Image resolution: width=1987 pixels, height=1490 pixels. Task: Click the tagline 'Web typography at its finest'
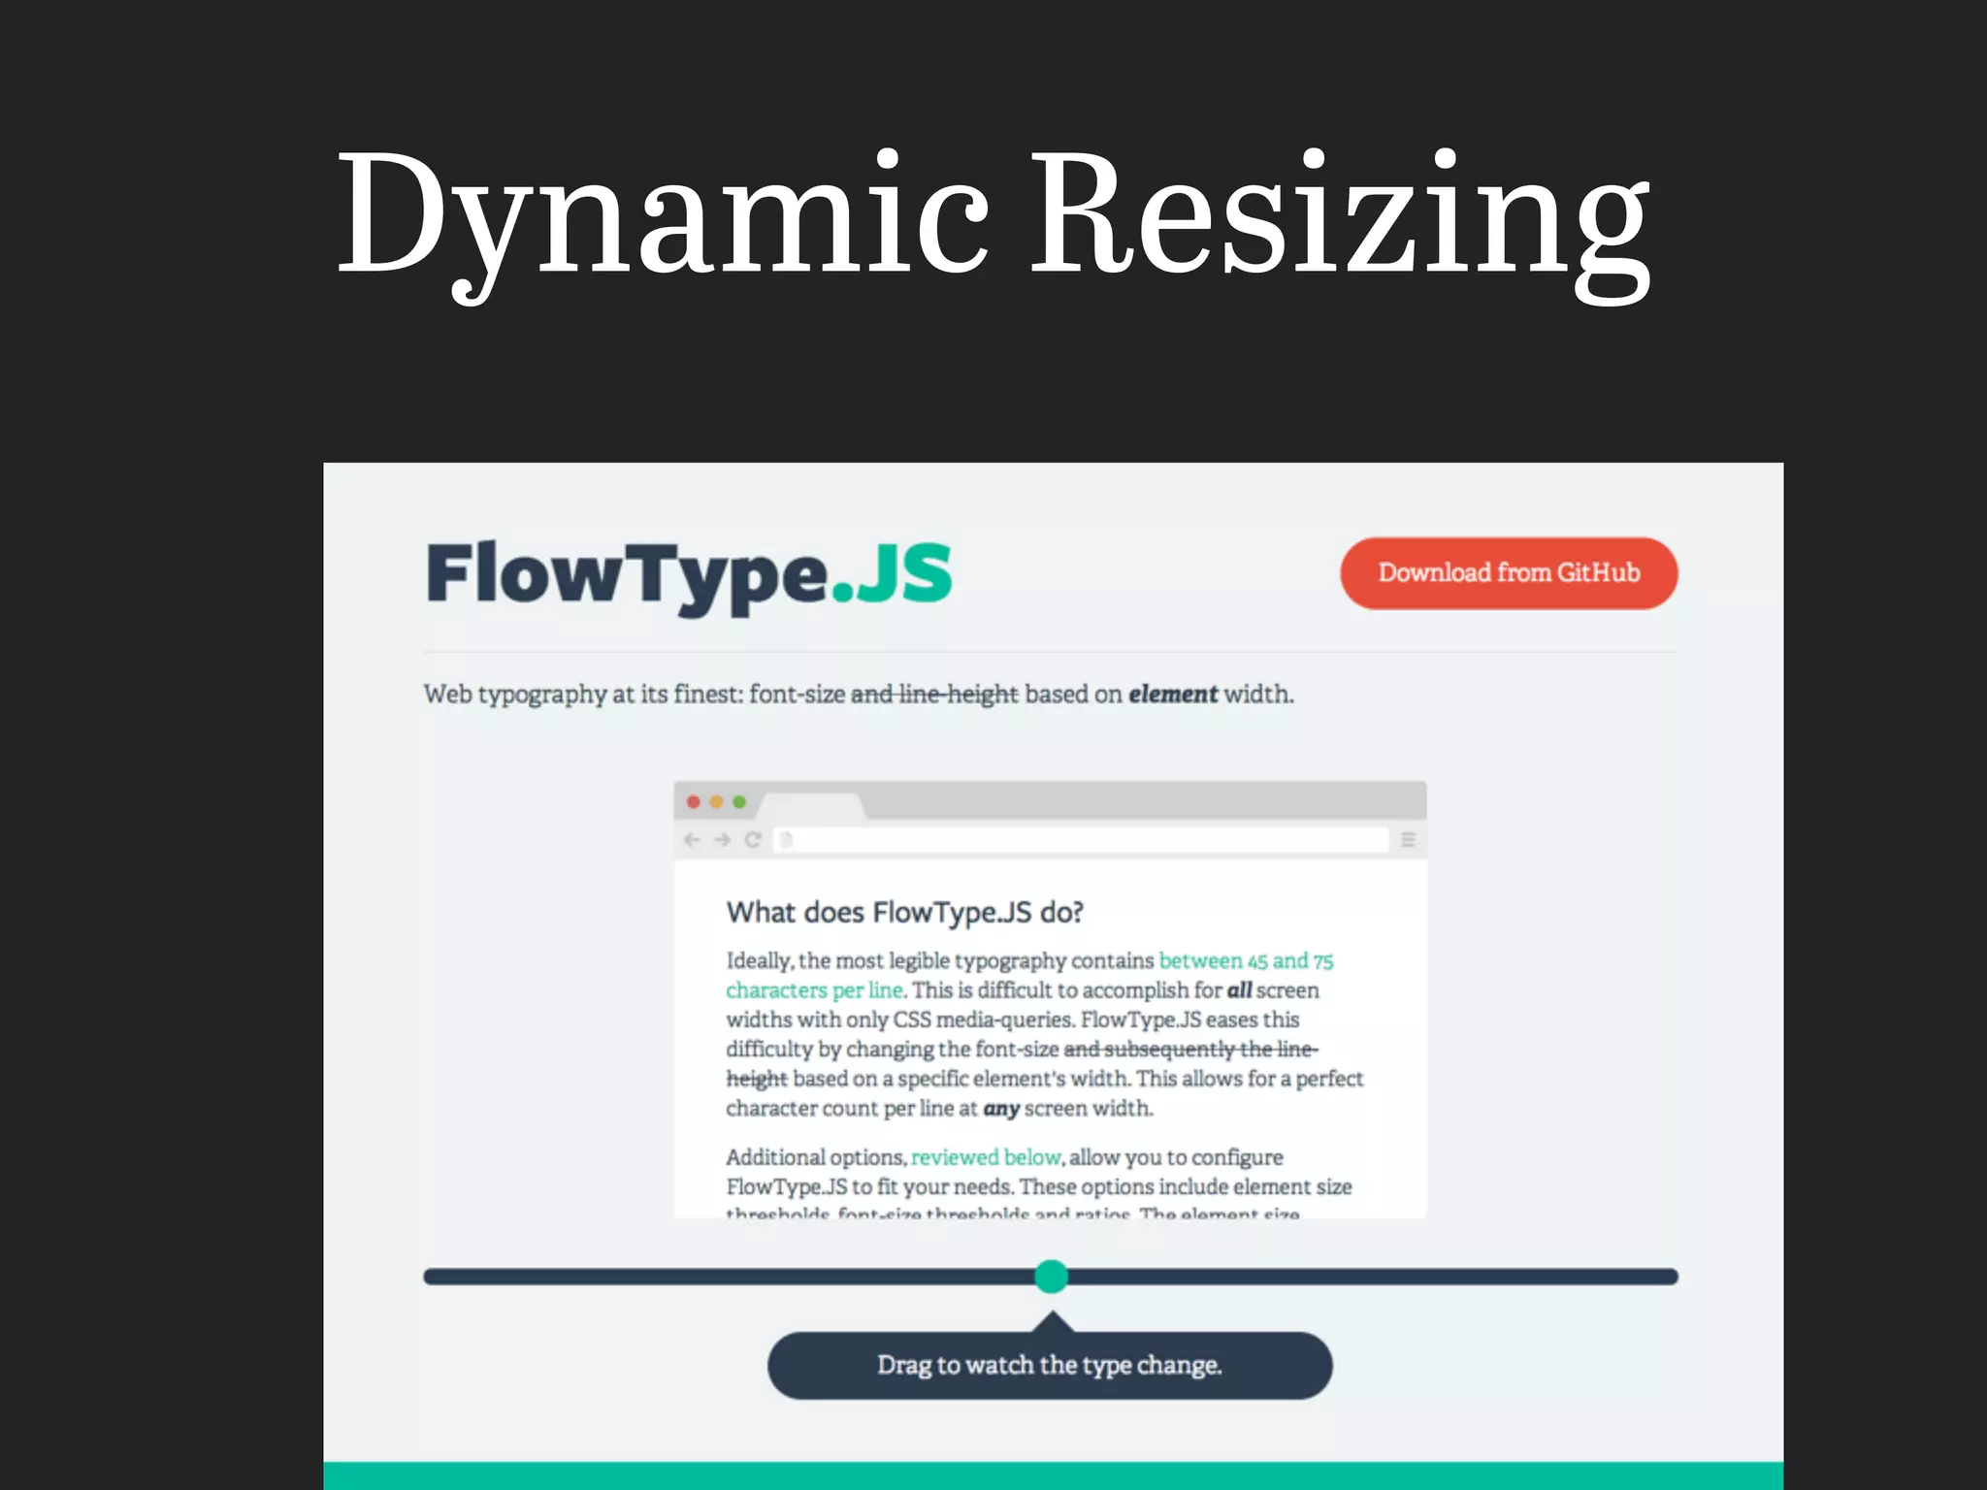coord(583,695)
